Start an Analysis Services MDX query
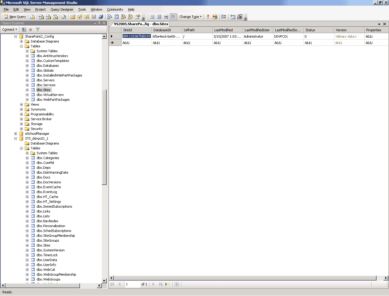The width and height of the screenshot is (389, 296). pyautogui.click(x=41, y=17)
